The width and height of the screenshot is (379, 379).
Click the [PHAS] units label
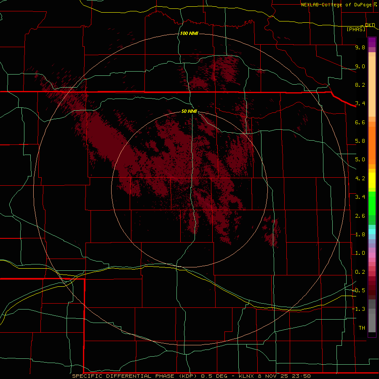(x=356, y=29)
